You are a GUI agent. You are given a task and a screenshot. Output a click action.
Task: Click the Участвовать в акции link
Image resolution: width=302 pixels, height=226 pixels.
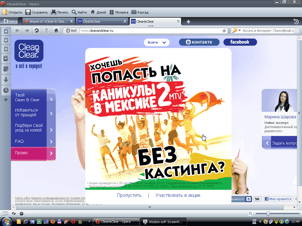click(178, 195)
